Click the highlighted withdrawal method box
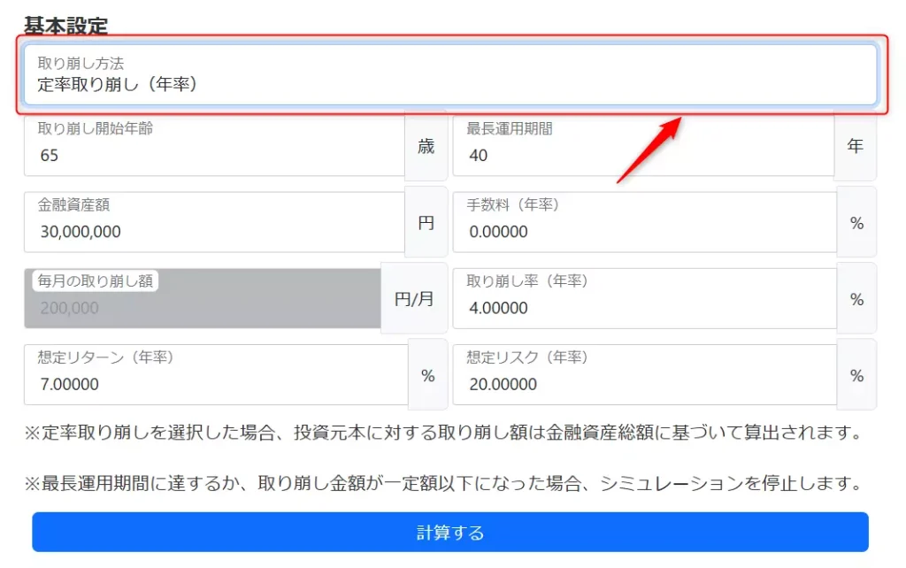 (x=451, y=75)
